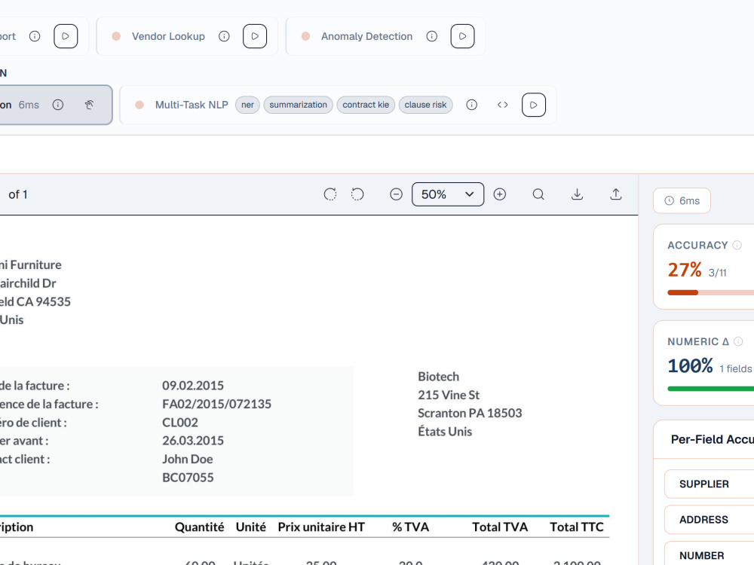Upload a document
The height and width of the screenshot is (565, 754).
(616, 194)
